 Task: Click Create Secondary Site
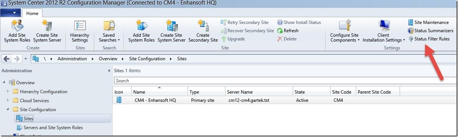coord(203,31)
